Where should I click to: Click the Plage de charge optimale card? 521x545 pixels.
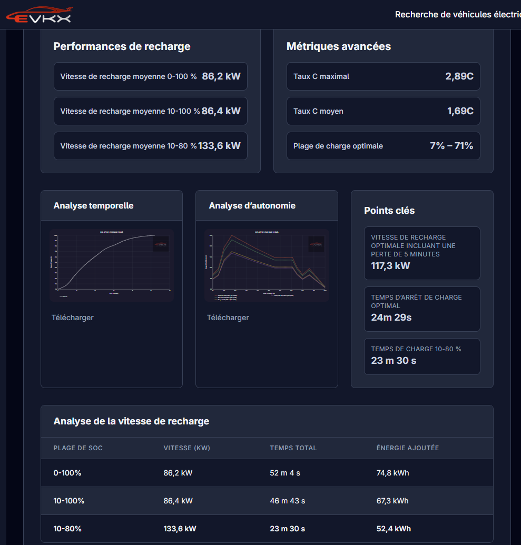click(x=383, y=146)
